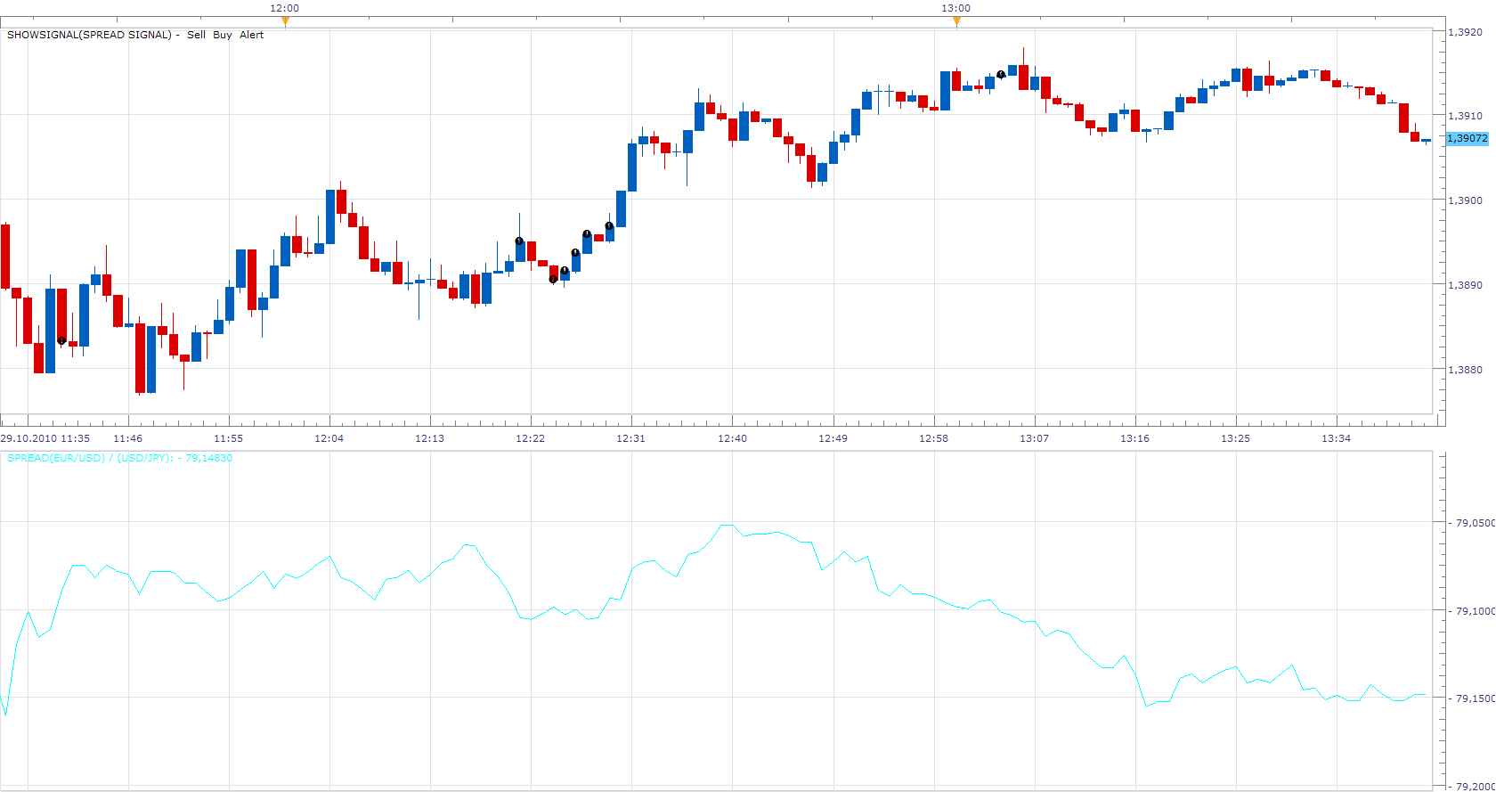Click the 11:55 time axis label
Image resolution: width=1496 pixels, height=792 pixels.
229,438
